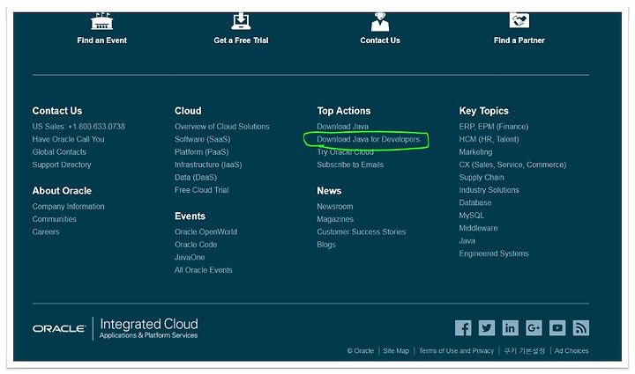Screen dimensions: 635x374
Task: View All Oracle Events link
Action: [x=204, y=270]
